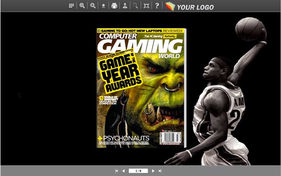Flip to the next page
The width and height of the screenshot is (281, 176).
[153, 171]
